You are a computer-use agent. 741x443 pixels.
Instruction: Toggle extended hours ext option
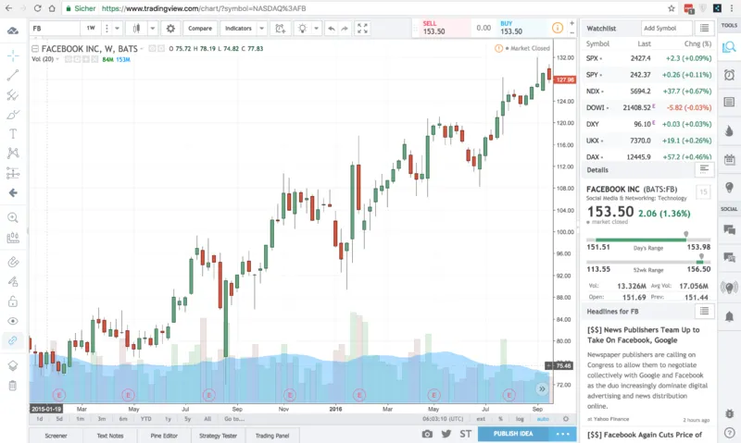[x=481, y=419]
